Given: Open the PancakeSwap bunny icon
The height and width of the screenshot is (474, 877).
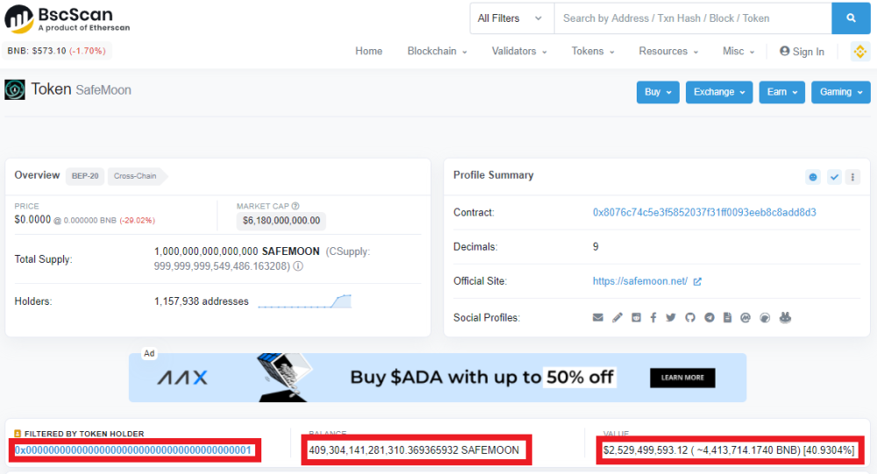Looking at the screenshot, I should 785,317.
